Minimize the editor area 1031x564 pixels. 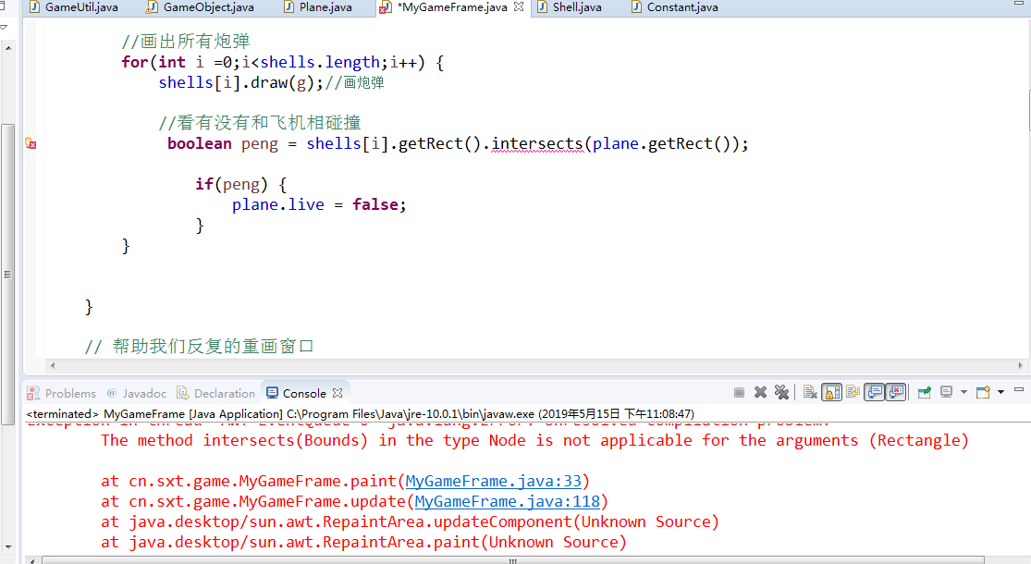[x=1018, y=4]
